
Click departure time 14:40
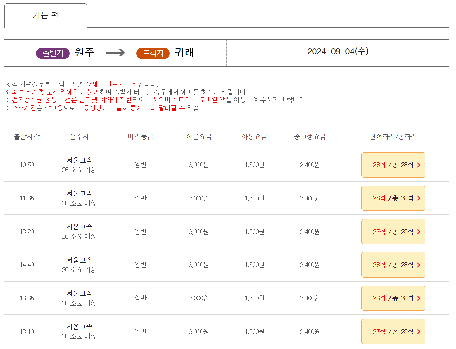click(27, 265)
